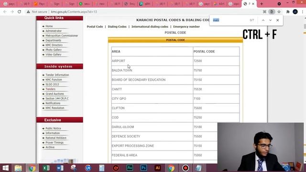The image size is (306, 172).
Task: Open Adobe Audition from taskbar
Action: click(x=130, y=168)
